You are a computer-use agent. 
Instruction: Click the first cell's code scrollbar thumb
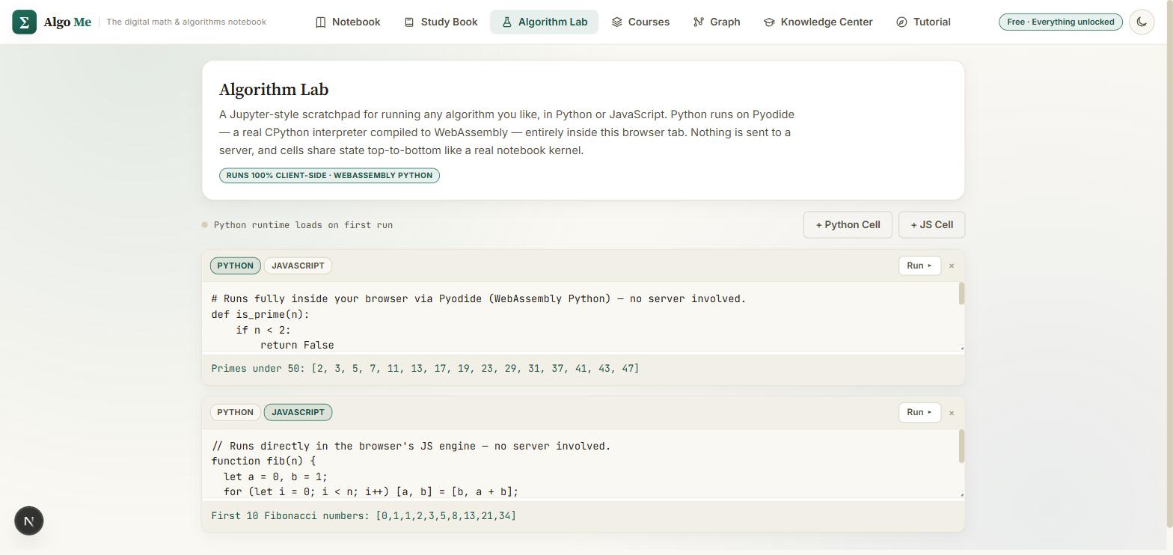961,294
